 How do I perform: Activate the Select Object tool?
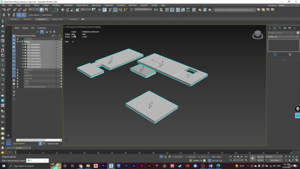pyautogui.click(x=42, y=10)
